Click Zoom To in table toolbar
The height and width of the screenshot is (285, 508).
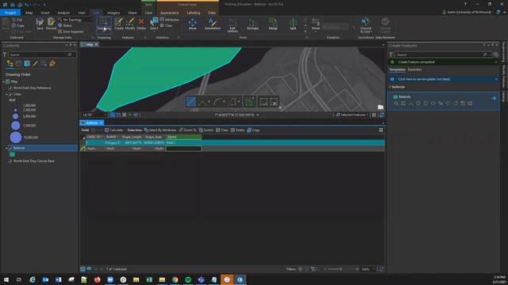pos(187,130)
